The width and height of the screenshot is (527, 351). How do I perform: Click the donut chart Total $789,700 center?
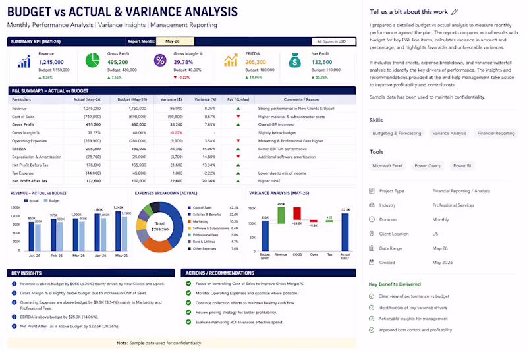pos(159,227)
